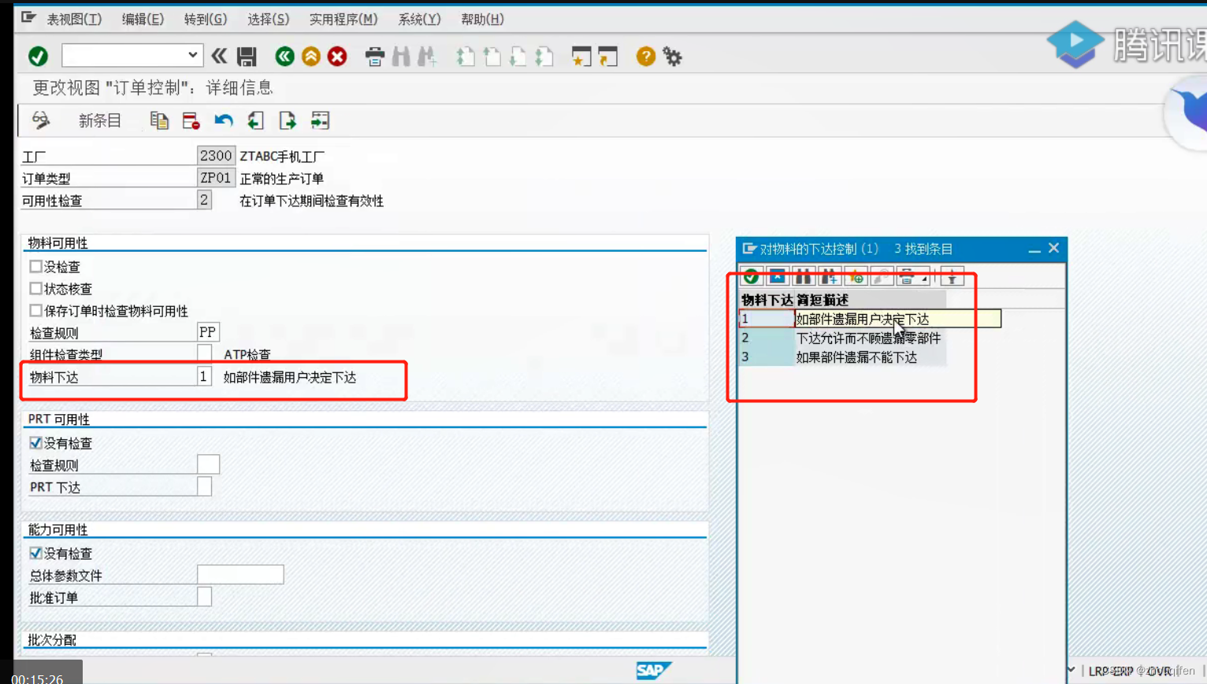Click the 物料下达 column header in popup

767,300
